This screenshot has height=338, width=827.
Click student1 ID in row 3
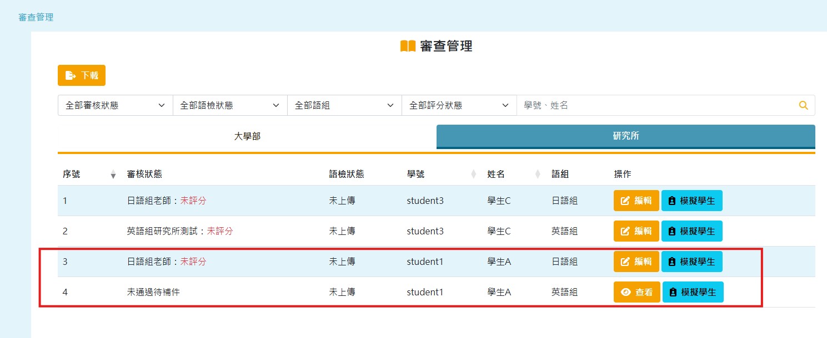pos(425,262)
